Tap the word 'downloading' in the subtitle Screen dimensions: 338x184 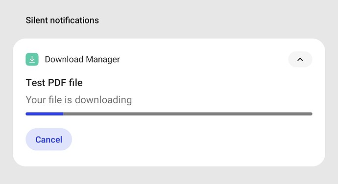pyautogui.click(x=103, y=100)
